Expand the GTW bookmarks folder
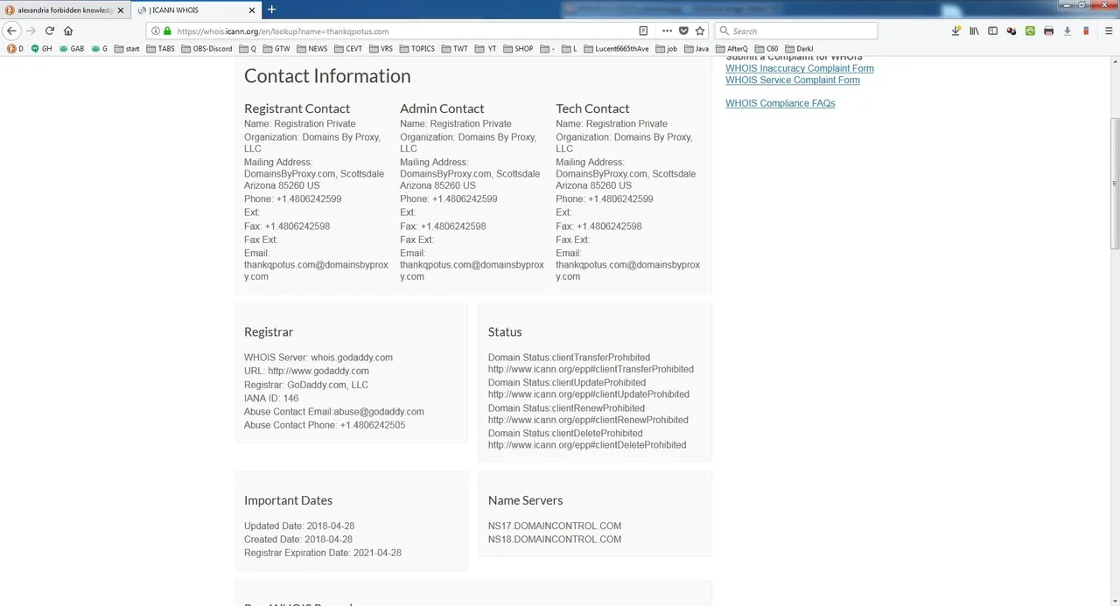Image resolution: width=1120 pixels, height=606 pixels. pos(276,49)
